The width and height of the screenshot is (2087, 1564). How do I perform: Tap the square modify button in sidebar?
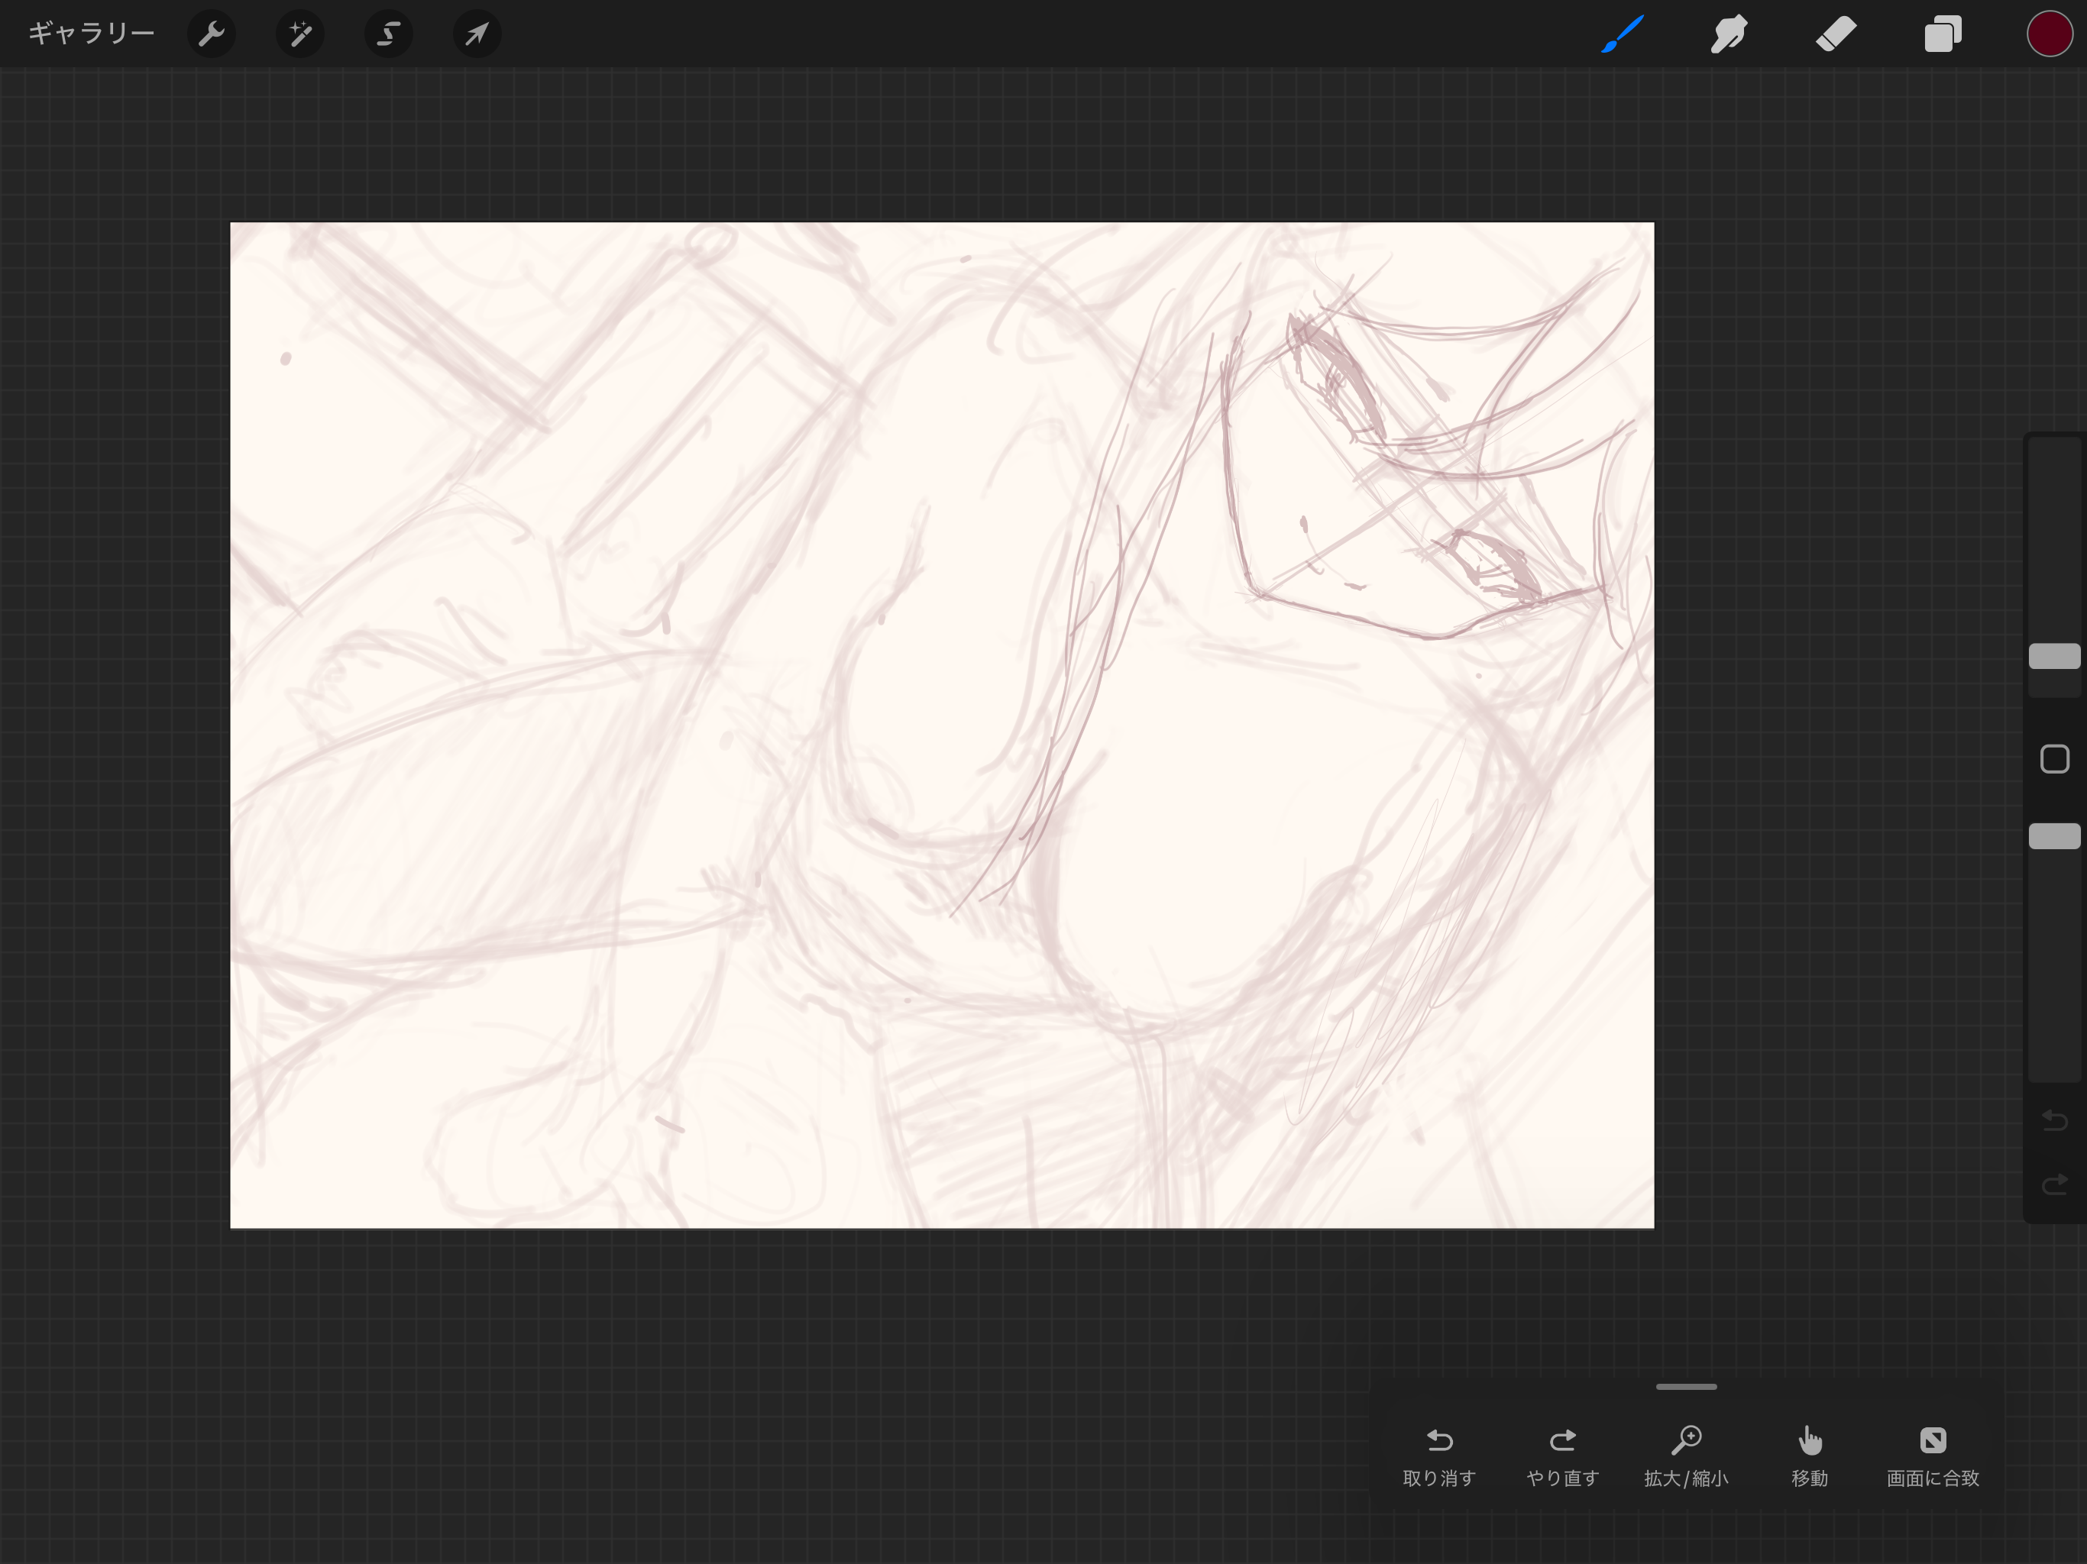(2054, 758)
